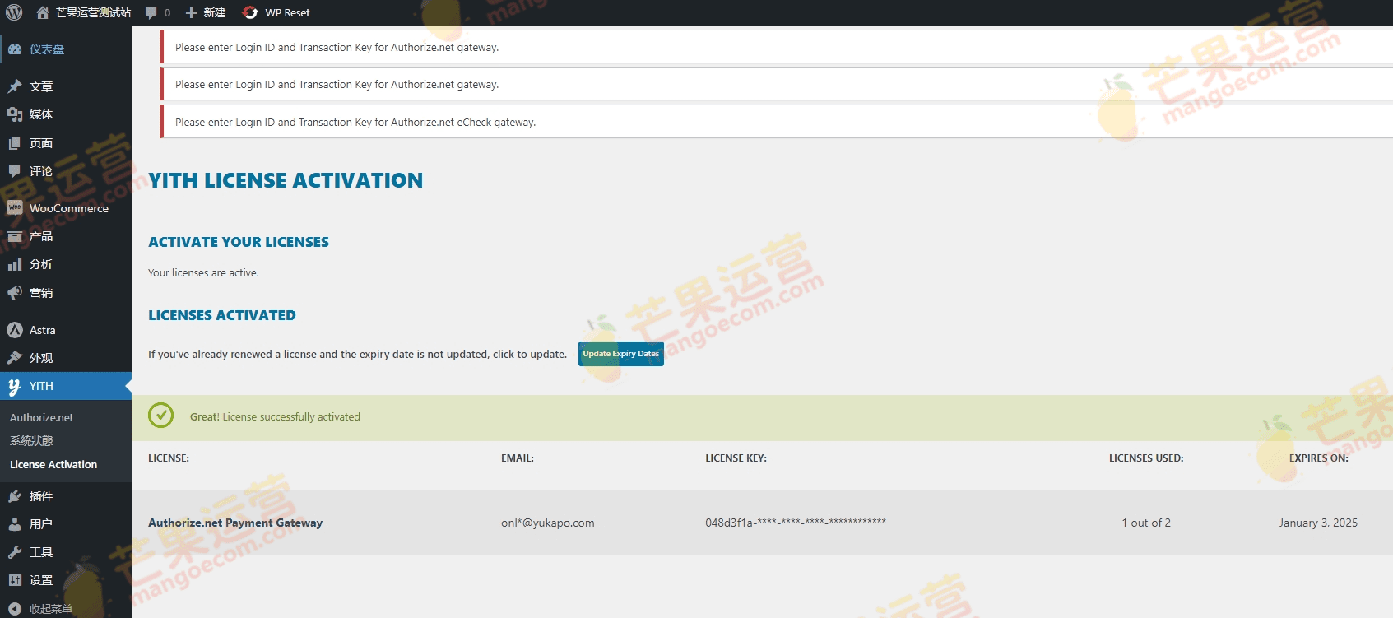Viewport: 1393px width, 618px height.
Task: Open the 页面 pages menu
Action: pyautogui.click(x=66, y=143)
